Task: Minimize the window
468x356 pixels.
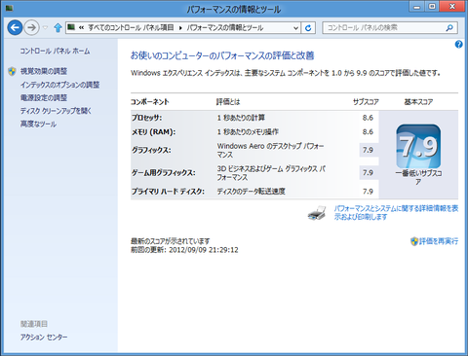Action: coord(417,7)
